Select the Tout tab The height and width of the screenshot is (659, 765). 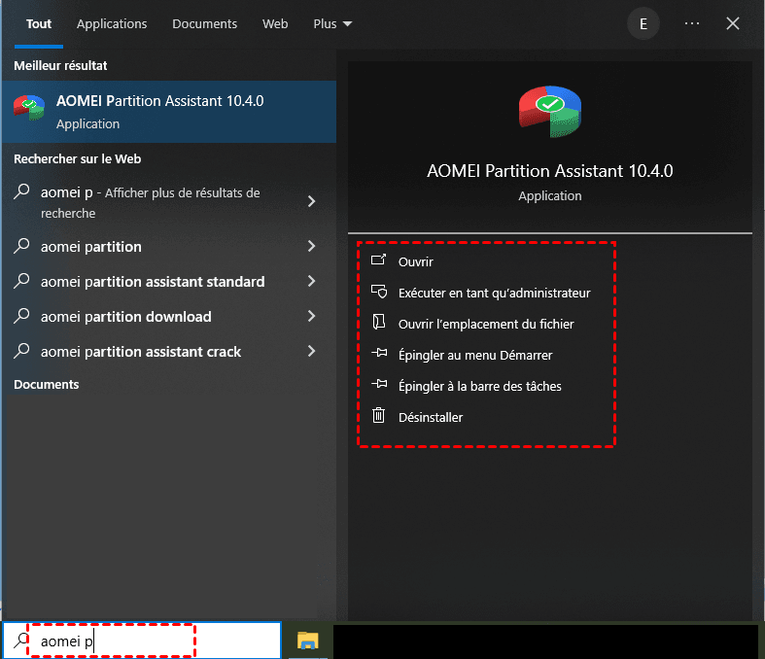(x=39, y=24)
